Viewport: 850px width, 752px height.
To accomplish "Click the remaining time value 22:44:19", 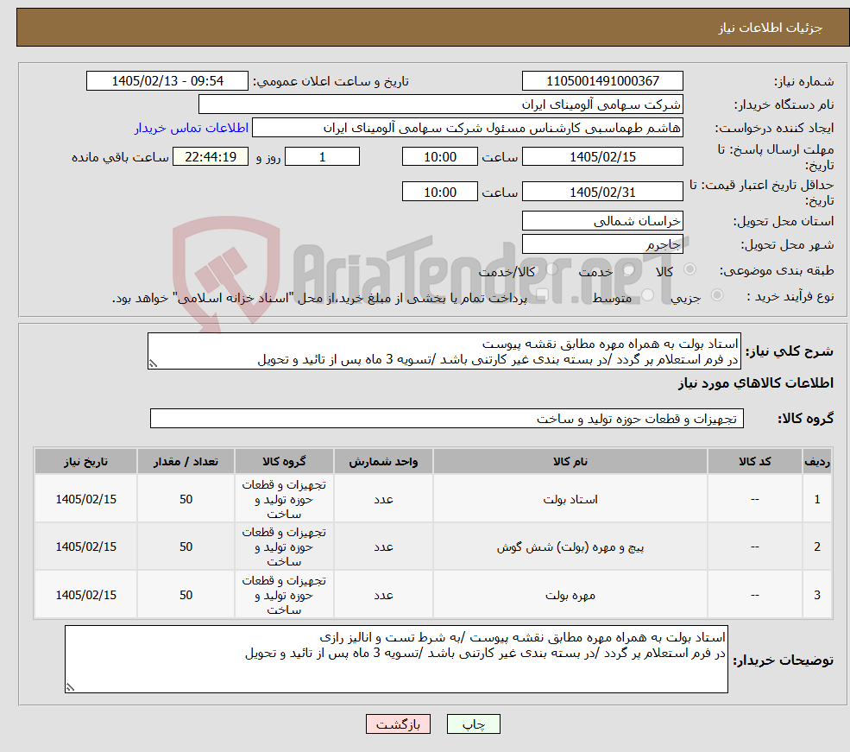I will pyautogui.click(x=211, y=156).
